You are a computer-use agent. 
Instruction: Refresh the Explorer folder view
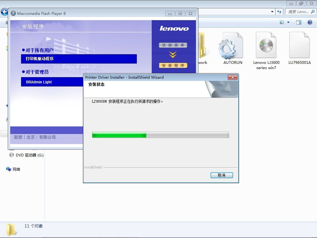pyautogui.click(x=279, y=12)
